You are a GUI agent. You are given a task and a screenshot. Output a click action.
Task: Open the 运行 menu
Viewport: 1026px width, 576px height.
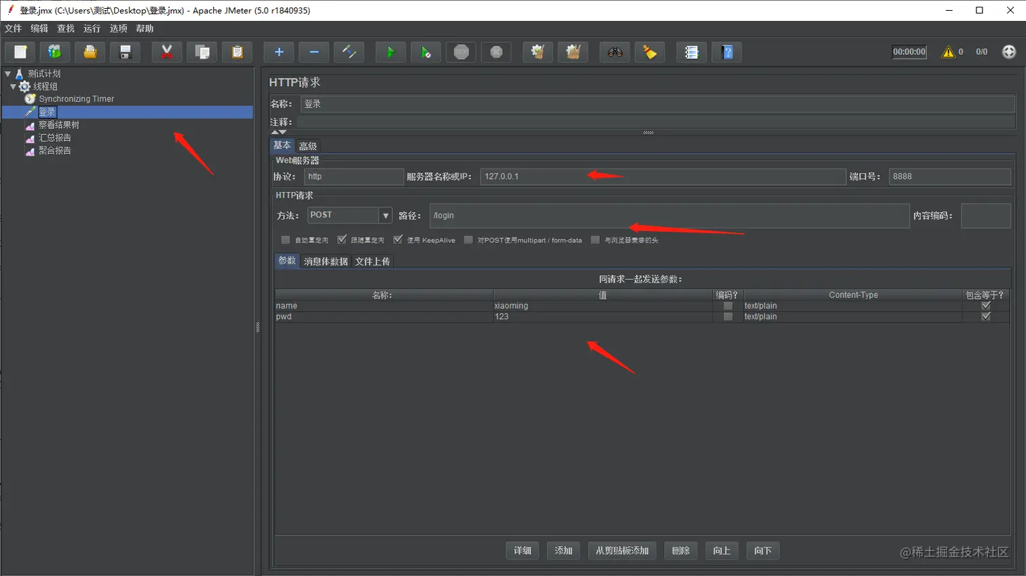pyautogui.click(x=92, y=28)
